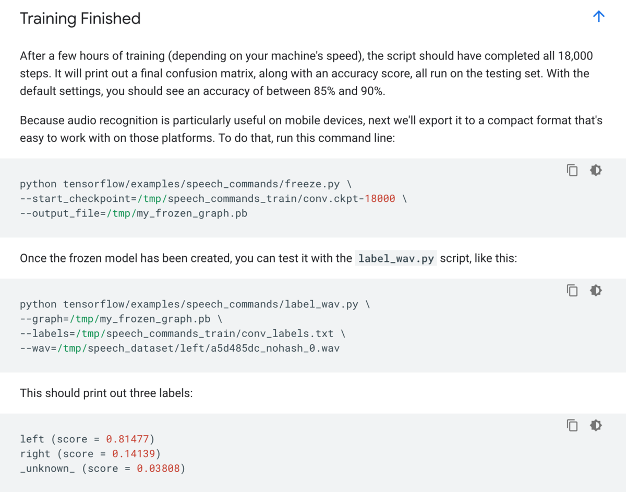Click the blue back-to-top arrow
Viewport: 626px width, 492px height.
[599, 17]
